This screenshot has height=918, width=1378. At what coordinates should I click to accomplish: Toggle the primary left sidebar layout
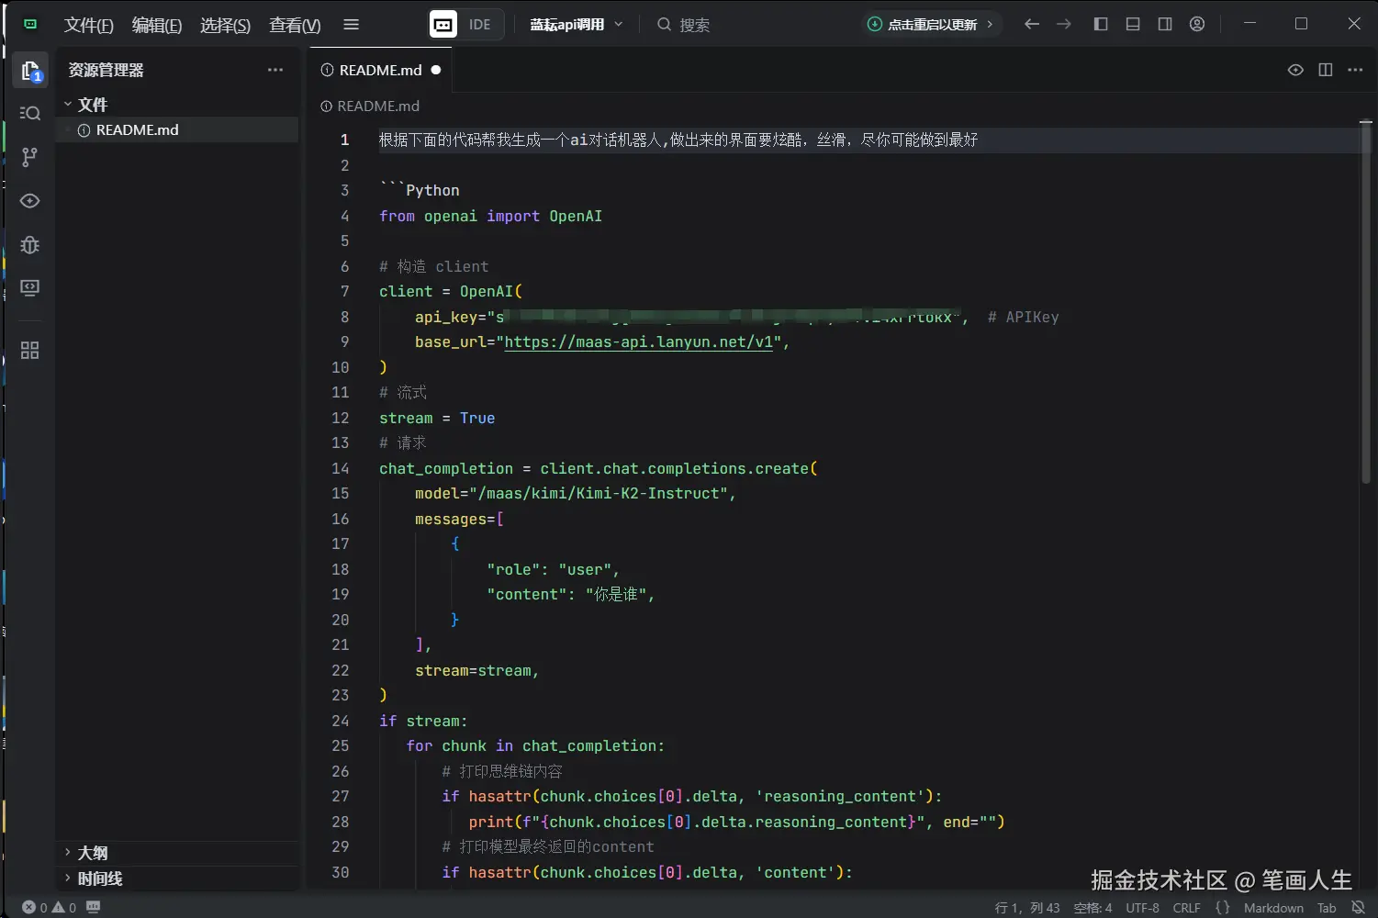point(1101,24)
